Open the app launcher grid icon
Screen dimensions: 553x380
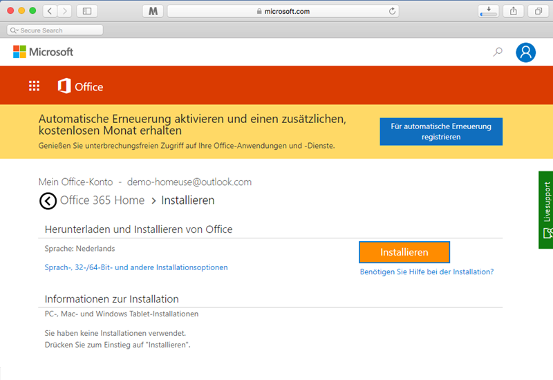pyautogui.click(x=34, y=86)
